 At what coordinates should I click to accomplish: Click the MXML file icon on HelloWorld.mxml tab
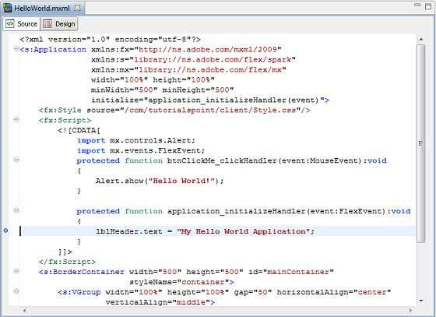click(x=7, y=8)
